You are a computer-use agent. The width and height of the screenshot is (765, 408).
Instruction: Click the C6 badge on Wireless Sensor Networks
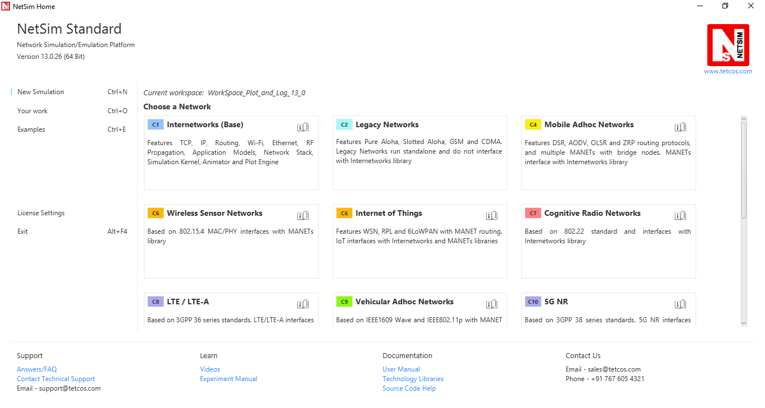click(x=155, y=214)
